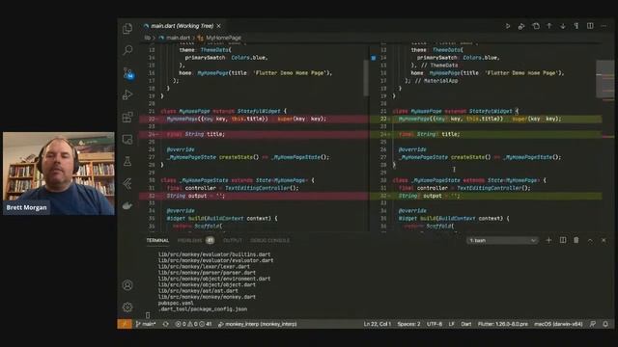Maximize panel size with chevron up
This screenshot has height=347, width=618.
pyautogui.click(x=590, y=240)
